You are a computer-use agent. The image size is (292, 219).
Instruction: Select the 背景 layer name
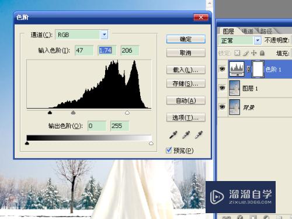(249, 107)
